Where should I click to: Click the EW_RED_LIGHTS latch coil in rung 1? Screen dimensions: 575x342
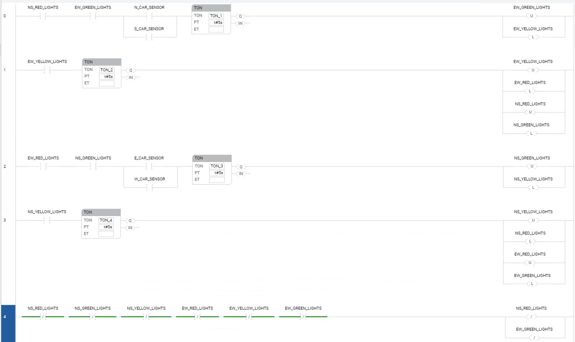point(530,91)
